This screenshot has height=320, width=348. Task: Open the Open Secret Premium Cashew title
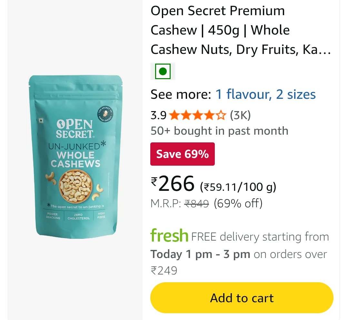pyautogui.click(x=241, y=30)
